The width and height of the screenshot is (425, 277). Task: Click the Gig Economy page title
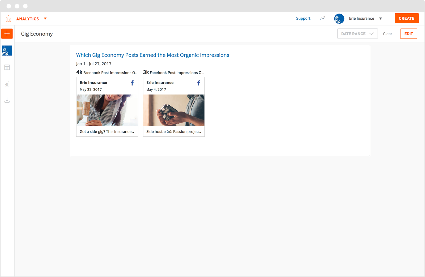(x=37, y=34)
